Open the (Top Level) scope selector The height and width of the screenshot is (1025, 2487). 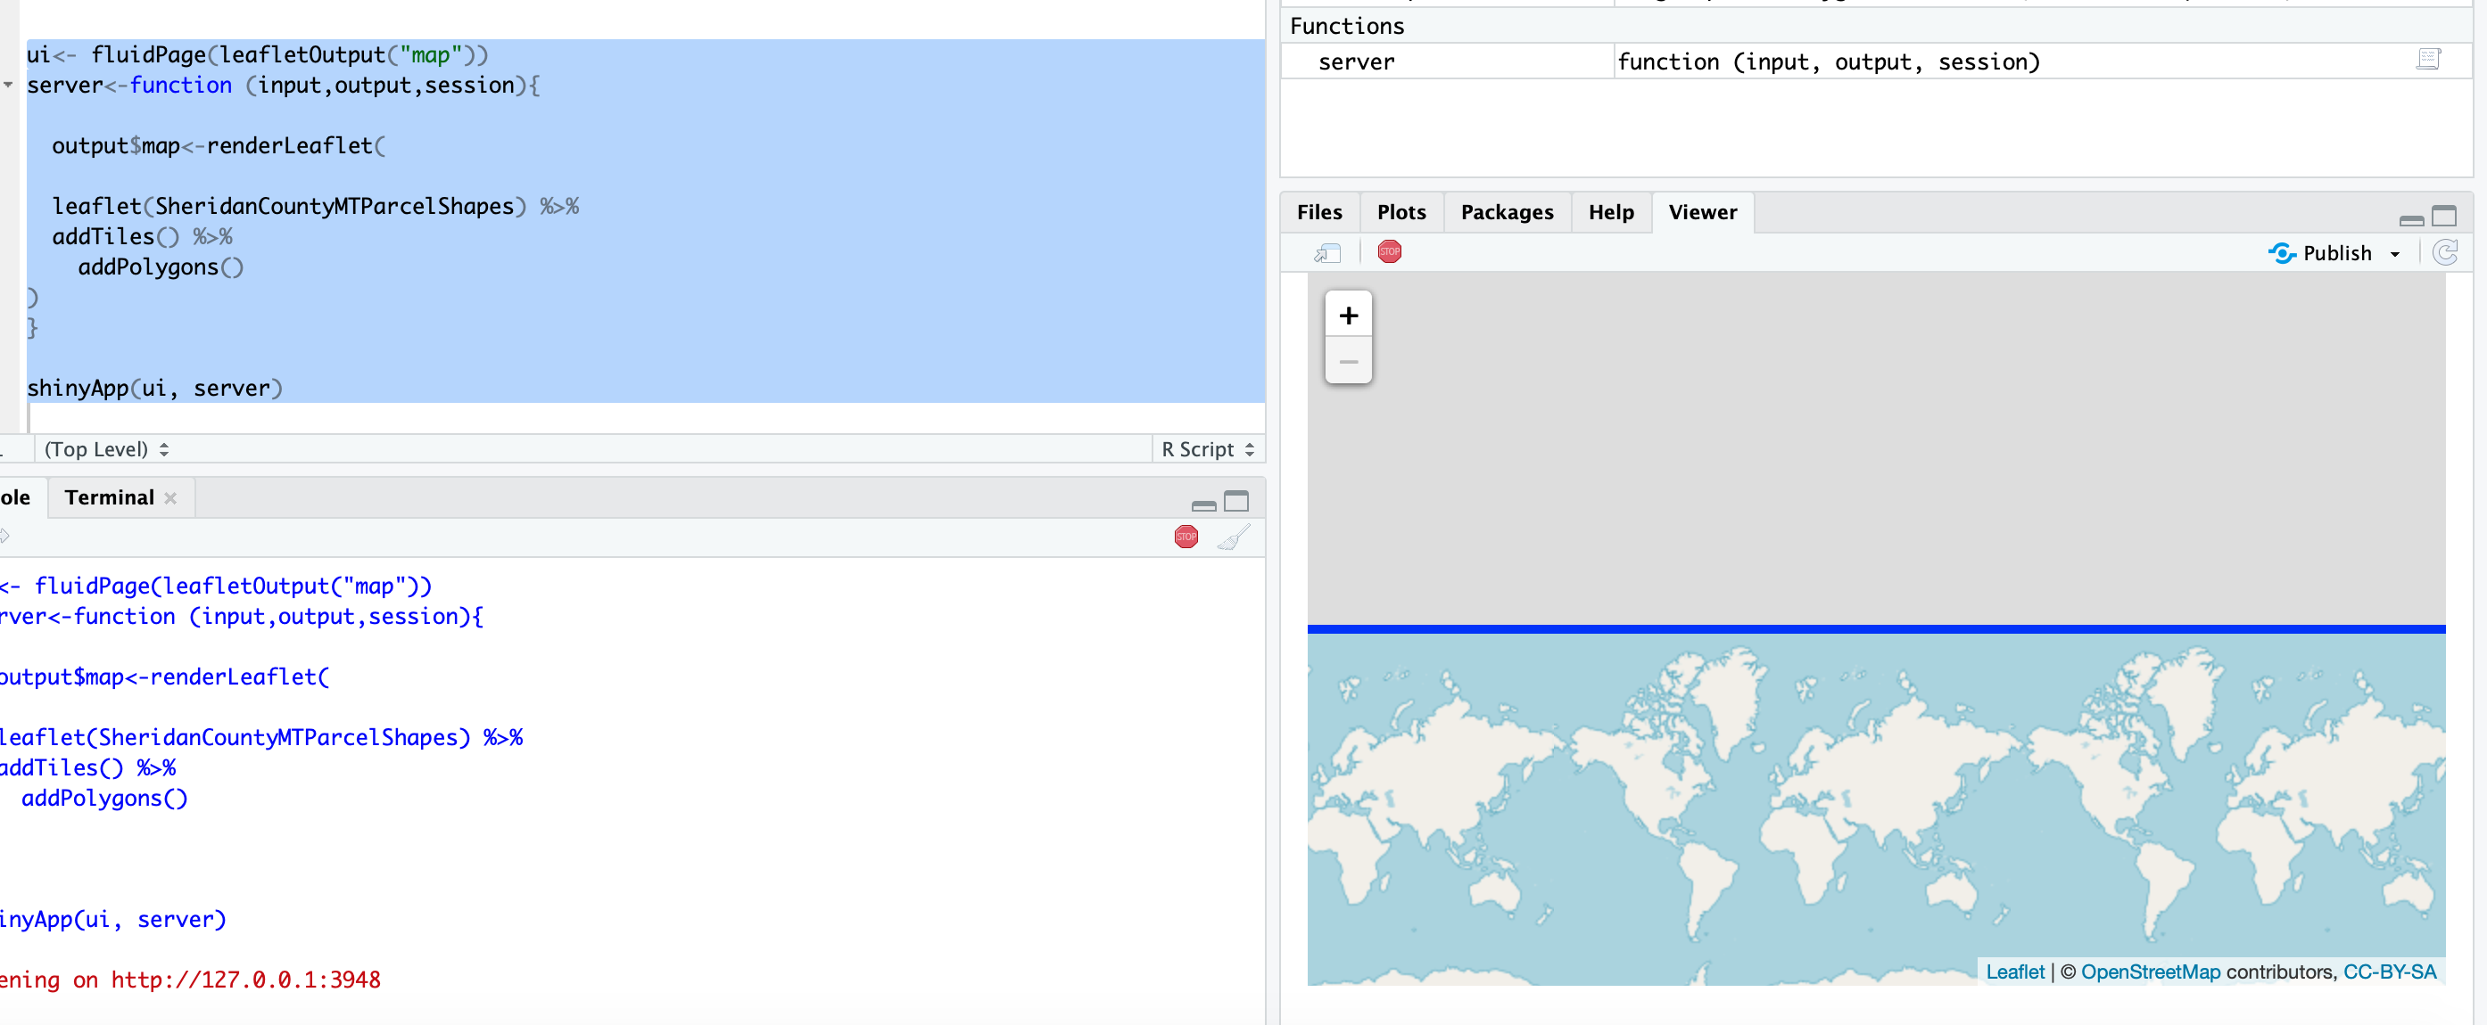pyautogui.click(x=106, y=449)
